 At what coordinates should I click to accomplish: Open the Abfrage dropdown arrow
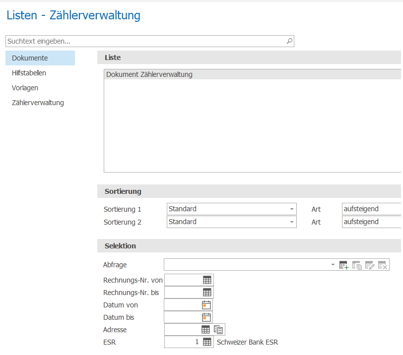pos(333,264)
